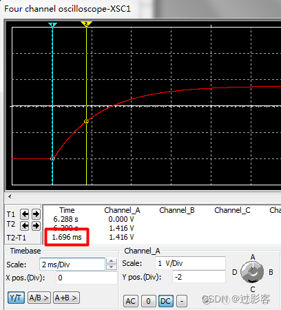
Task: Click the T1 Channel_A value 0.000 V
Action: 121,219
